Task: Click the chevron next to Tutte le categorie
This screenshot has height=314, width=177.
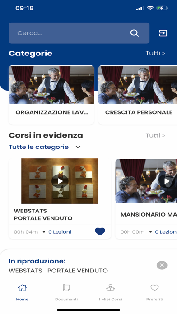Action: coord(78,147)
